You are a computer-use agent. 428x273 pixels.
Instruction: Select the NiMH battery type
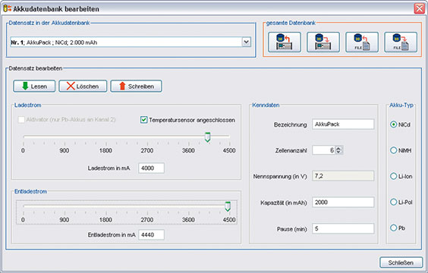pyautogui.click(x=393, y=150)
